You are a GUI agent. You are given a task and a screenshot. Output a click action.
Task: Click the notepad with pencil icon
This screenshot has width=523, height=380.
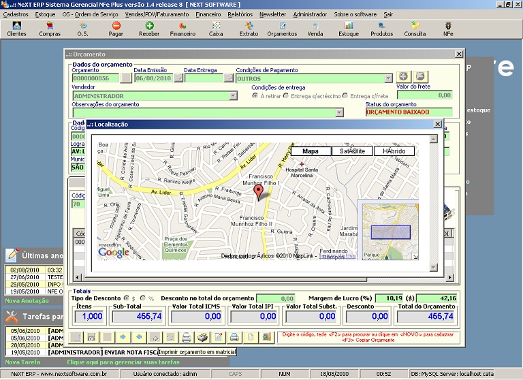pyautogui.click(x=219, y=337)
